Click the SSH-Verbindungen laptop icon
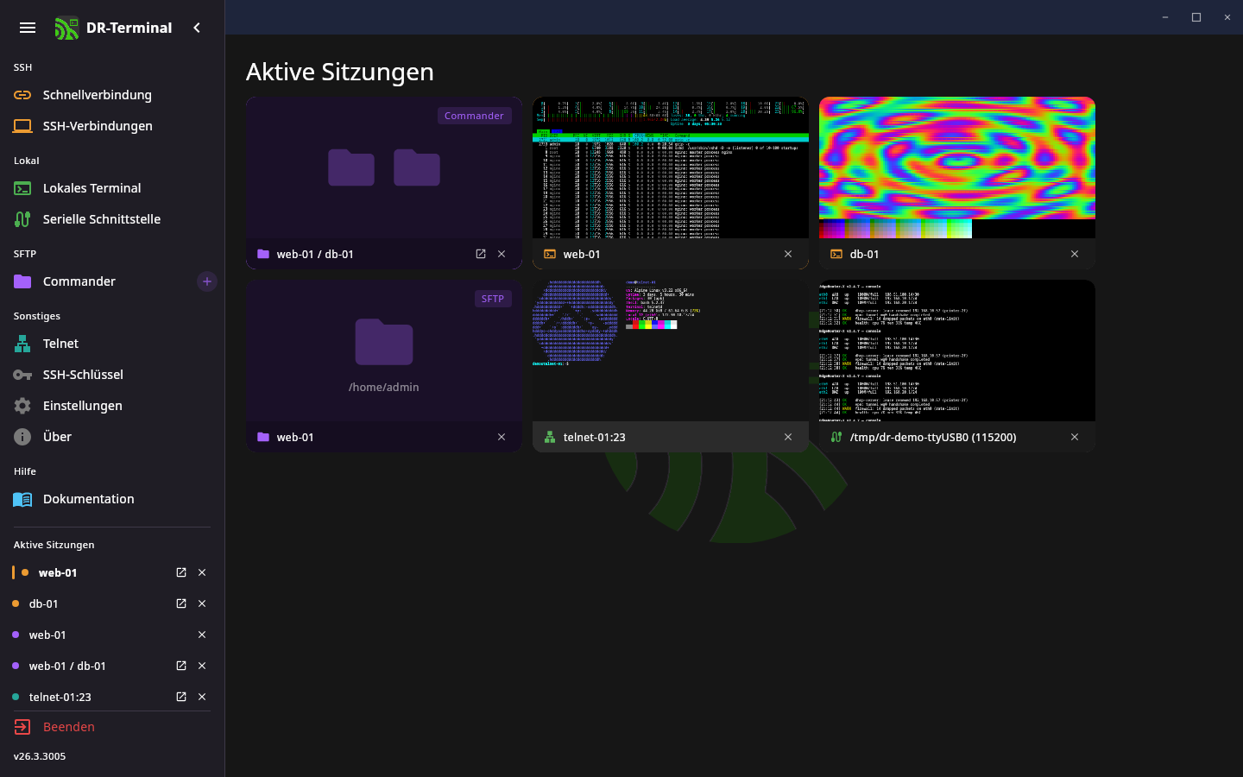Viewport: 1243px width, 777px height. coord(22,126)
